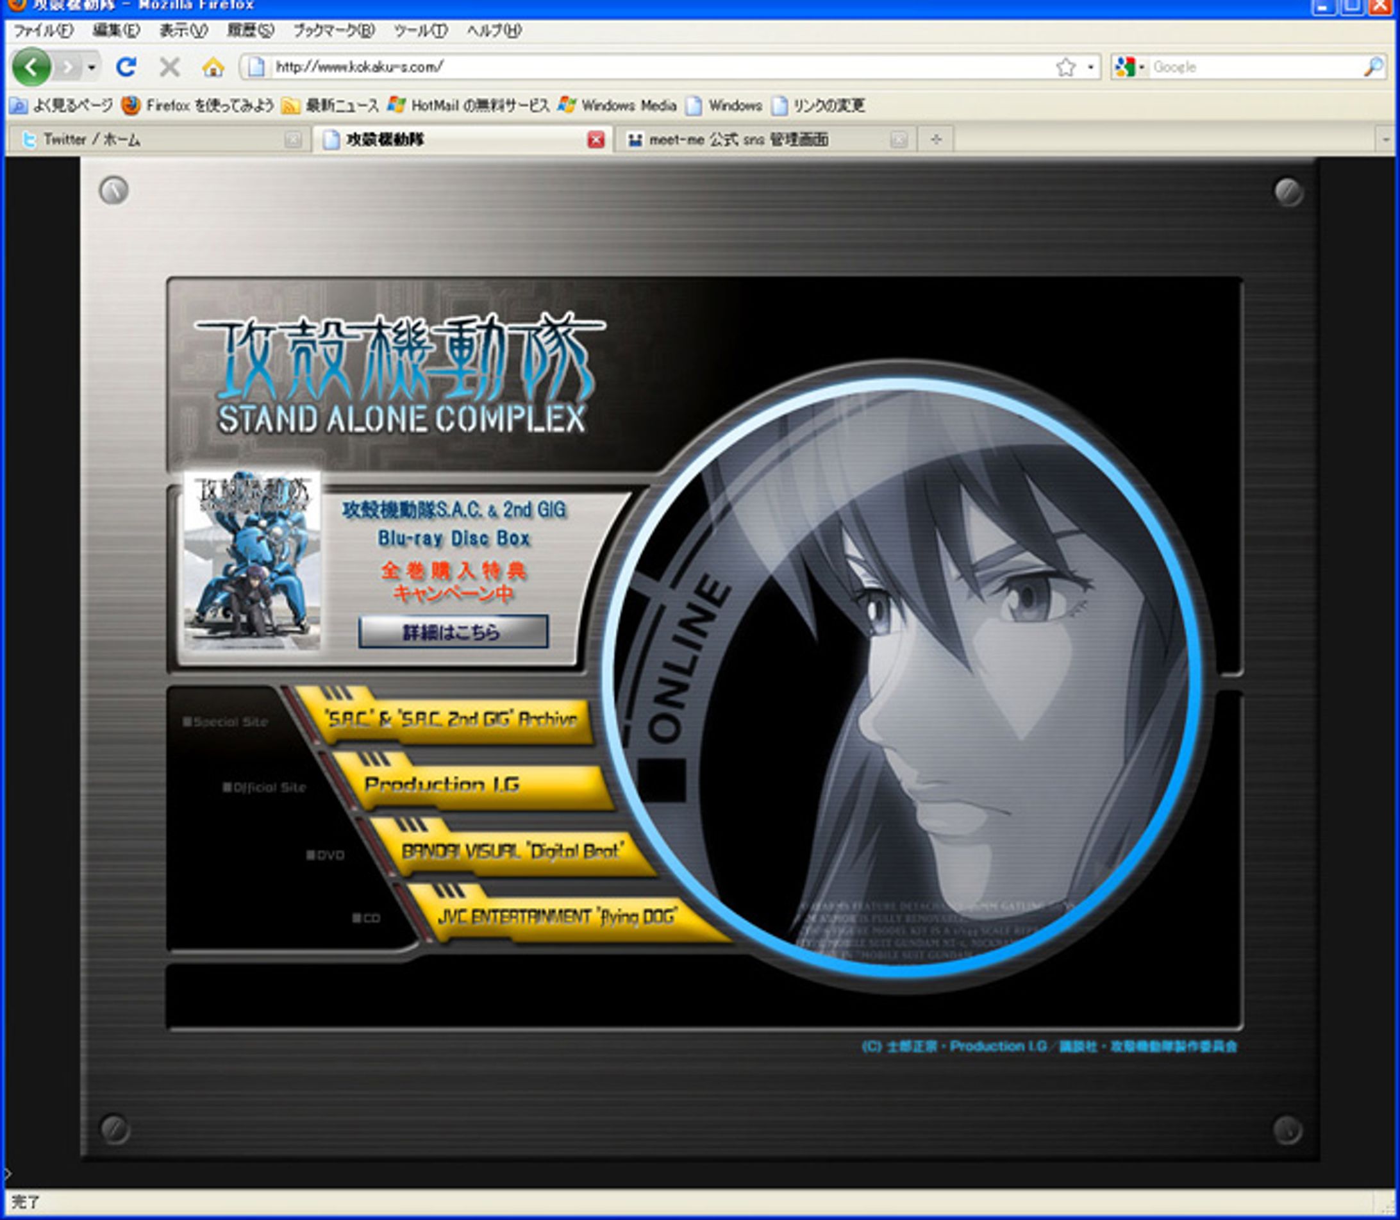
Task: Open the back/forward history dropdown arrow
Action: coord(91,67)
